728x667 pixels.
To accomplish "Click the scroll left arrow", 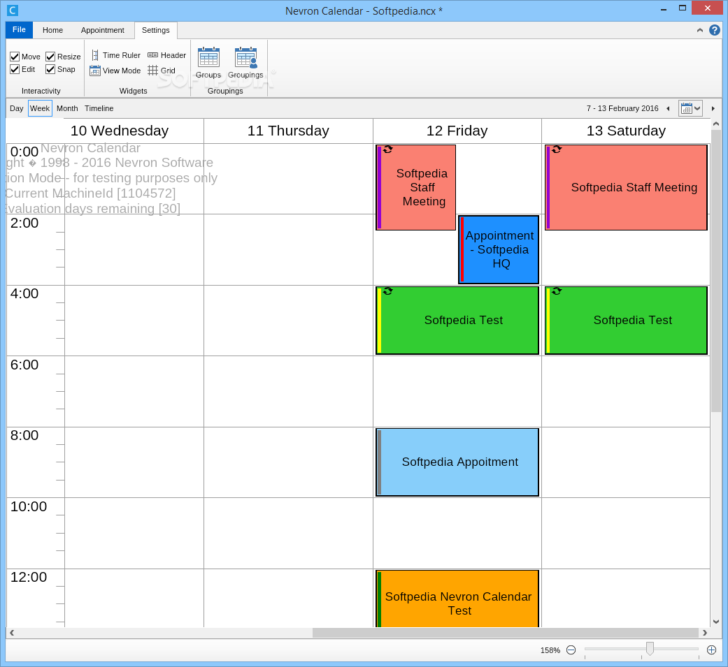I will [12, 633].
